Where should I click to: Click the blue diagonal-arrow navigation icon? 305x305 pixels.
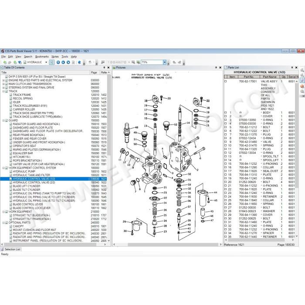[x=68, y=62]
